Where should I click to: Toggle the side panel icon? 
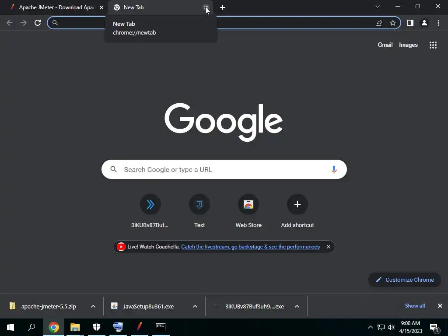coord(410,23)
